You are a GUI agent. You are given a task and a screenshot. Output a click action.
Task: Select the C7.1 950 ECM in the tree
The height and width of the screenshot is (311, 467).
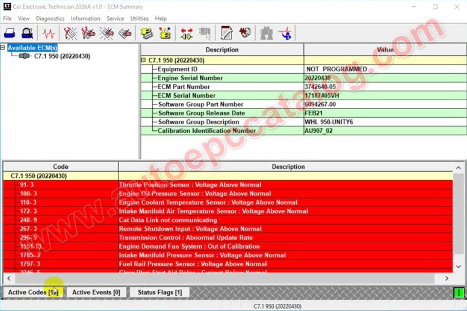tap(62, 56)
